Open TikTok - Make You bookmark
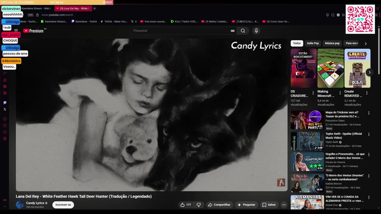Image resolution: width=381 pixels, height=214 pixels. (114, 21)
